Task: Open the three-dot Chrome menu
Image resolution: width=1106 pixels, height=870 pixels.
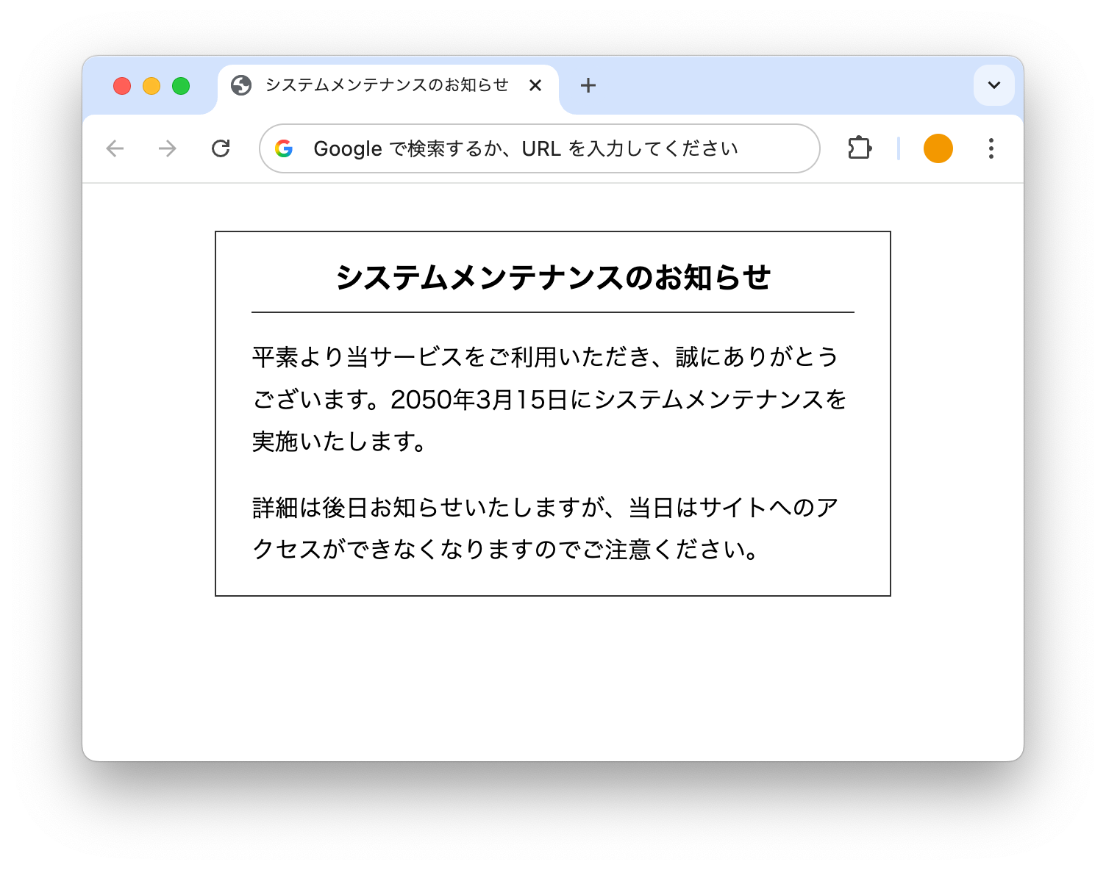Action: pyautogui.click(x=991, y=148)
